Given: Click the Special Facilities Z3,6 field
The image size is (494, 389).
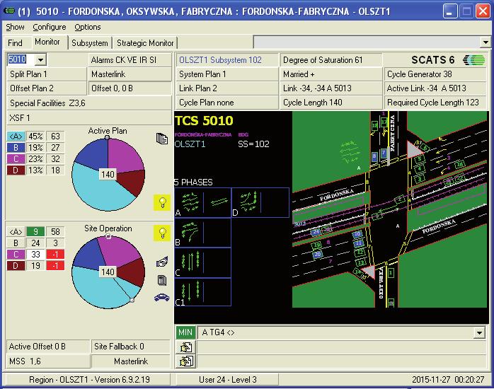Looking at the screenshot, I should point(89,103).
